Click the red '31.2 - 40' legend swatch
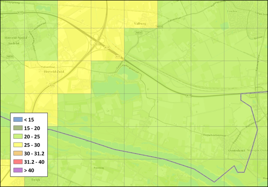The width and height of the screenshot is (268, 187). point(18,161)
